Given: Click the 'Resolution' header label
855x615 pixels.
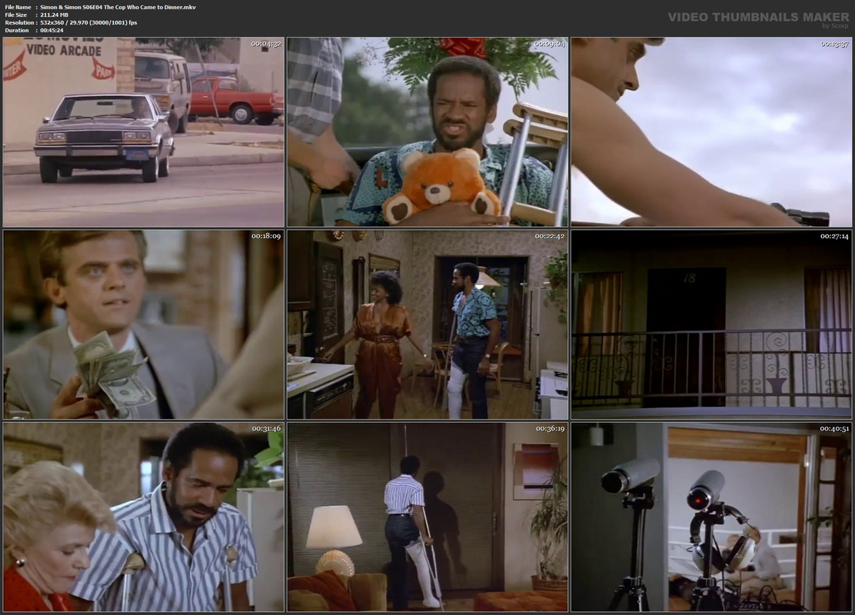Looking at the screenshot, I should coord(20,22).
